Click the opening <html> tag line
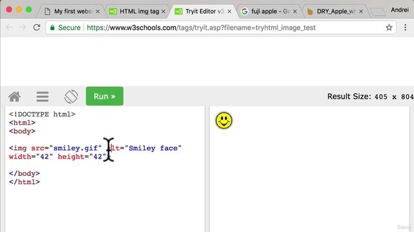Viewport: 414px width, 232px height. pos(22,123)
